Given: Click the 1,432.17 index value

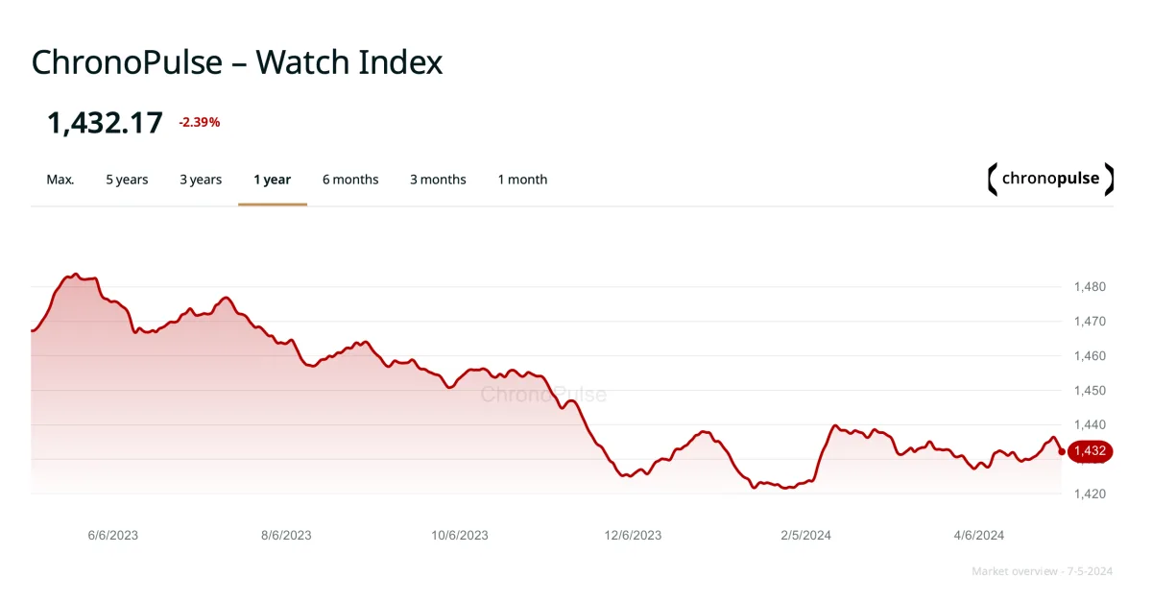Looking at the screenshot, I should tap(106, 123).
